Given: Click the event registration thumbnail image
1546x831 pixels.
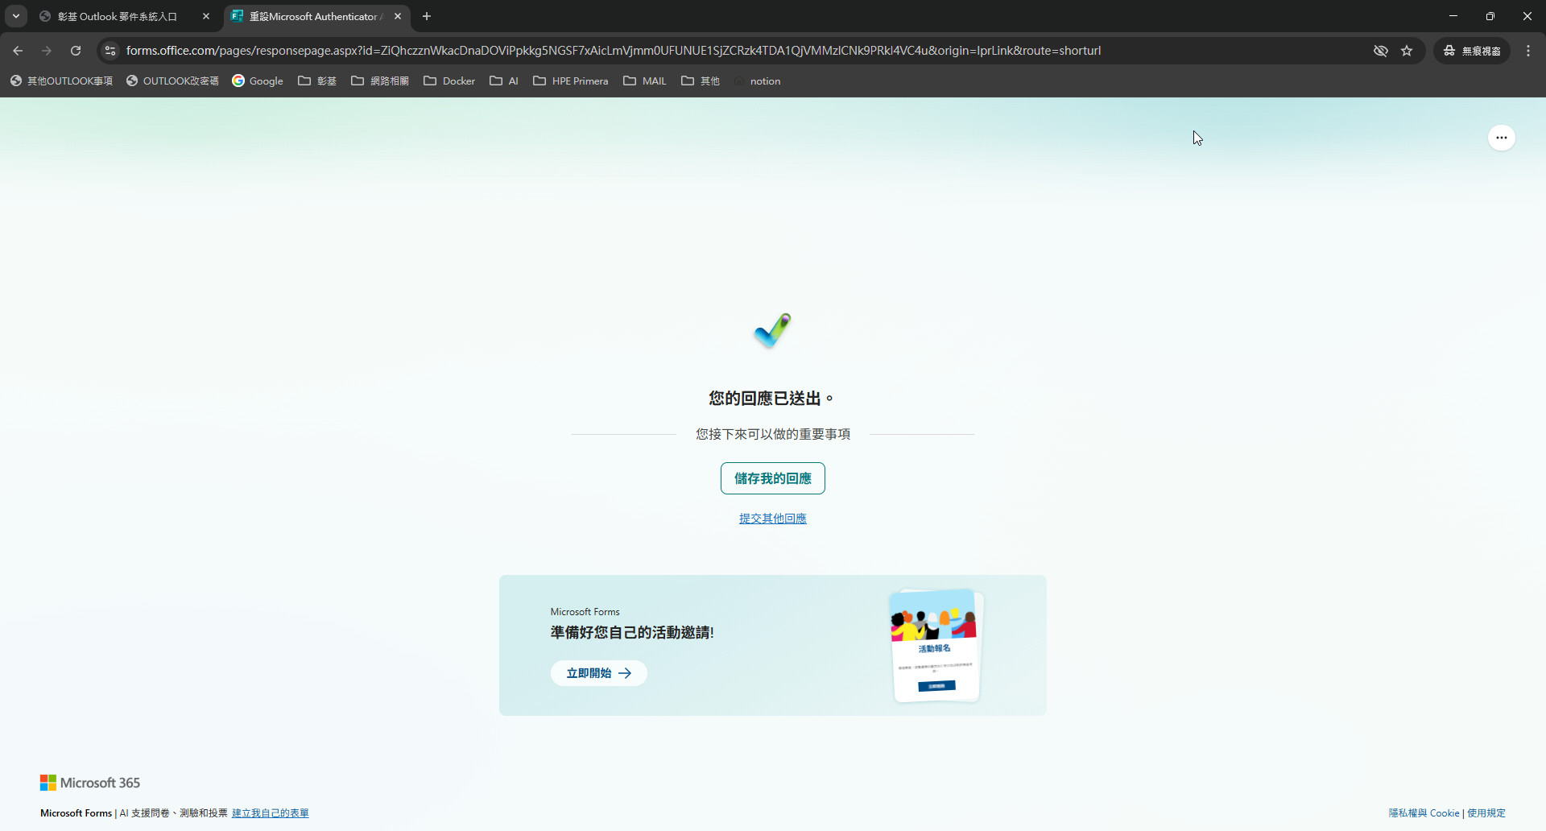Looking at the screenshot, I should click(935, 646).
